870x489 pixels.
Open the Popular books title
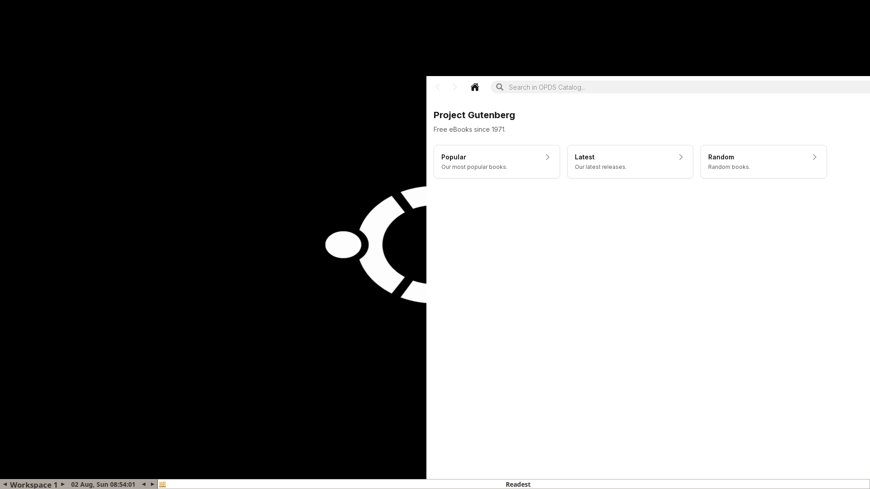click(x=454, y=157)
